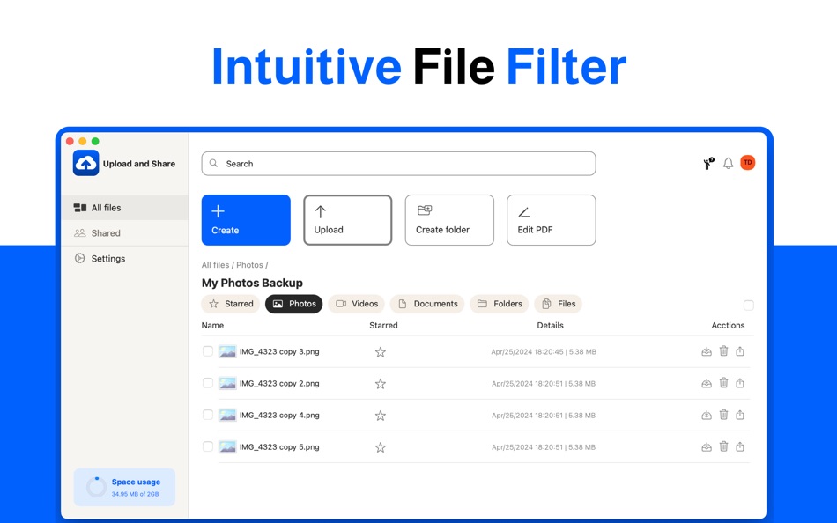Click the 34.95 MB of 2GB text
The image size is (837, 523).
[x=135, y=494]
